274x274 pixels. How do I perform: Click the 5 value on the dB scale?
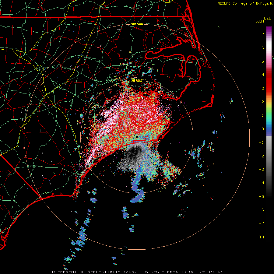pos(263,61)
